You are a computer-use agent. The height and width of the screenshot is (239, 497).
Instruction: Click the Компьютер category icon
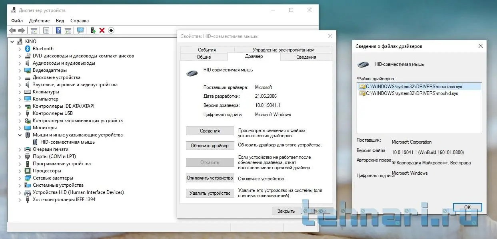tap(28, 99)
